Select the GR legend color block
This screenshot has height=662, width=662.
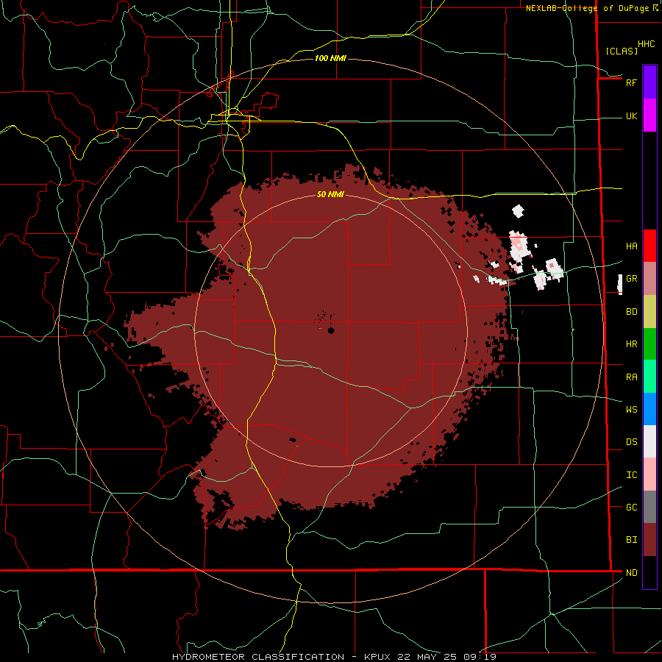(649, 279)
